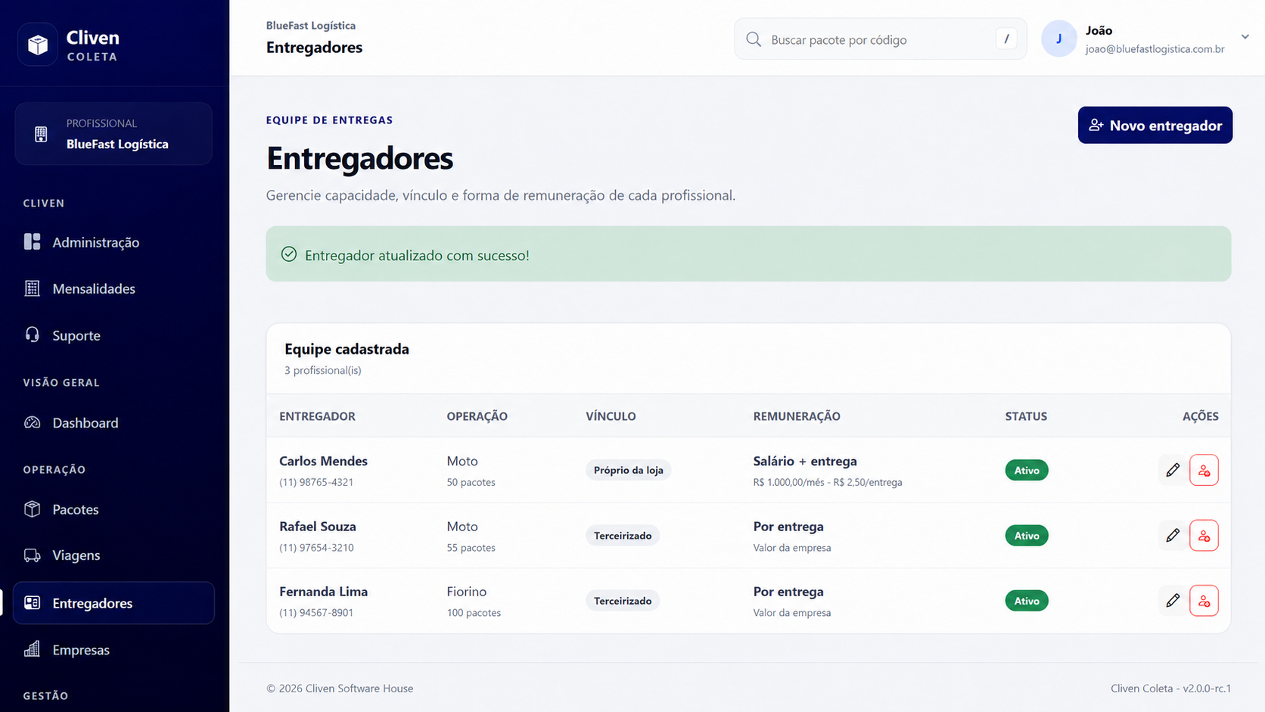Open the BlueFast Logística company selector
The height and width of the screenshot is (712, 1265).
[113, 134]
